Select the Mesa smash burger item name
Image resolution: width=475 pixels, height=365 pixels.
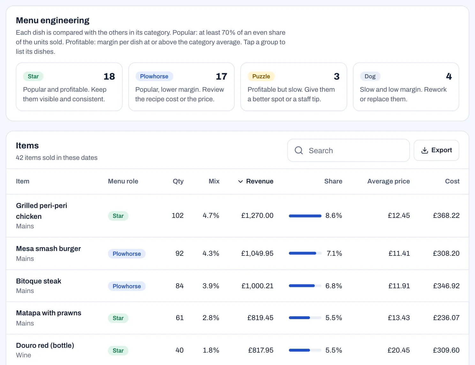(48, 249)
